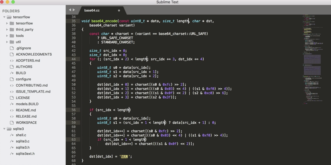Click line number 44 in gutter
The width and height of the screenshot is (331, 165).
tap(74, 59)
